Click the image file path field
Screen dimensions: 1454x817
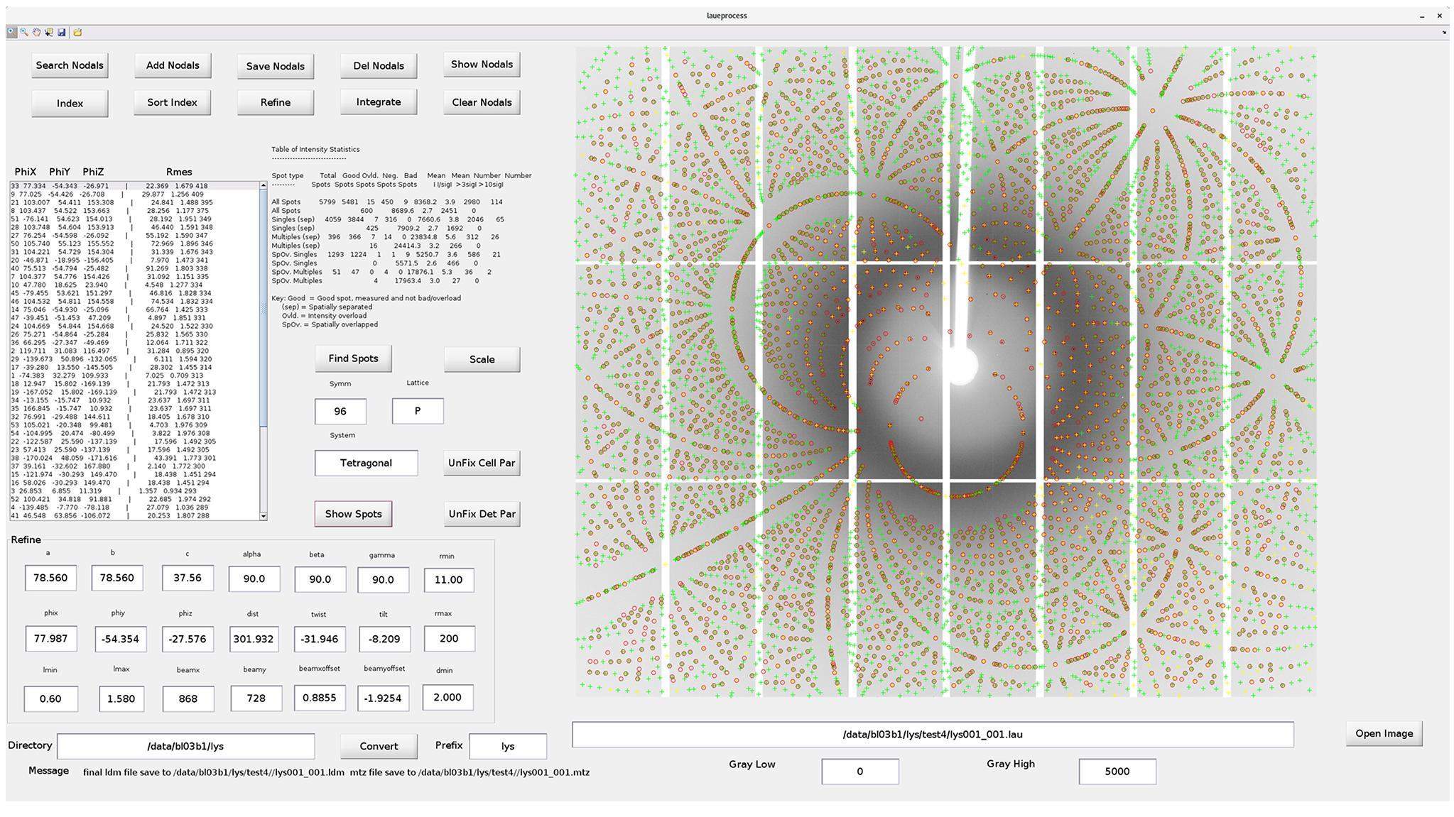tap(933, 735)
